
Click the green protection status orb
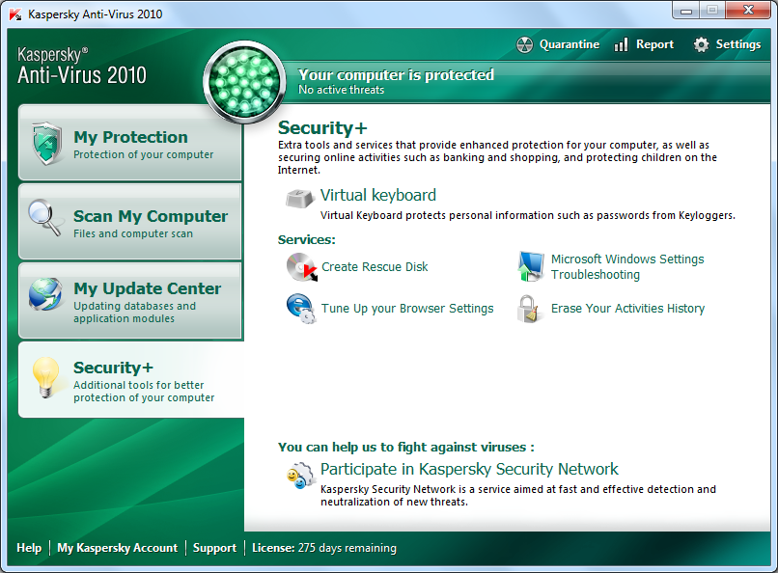[x=244, y=82]
